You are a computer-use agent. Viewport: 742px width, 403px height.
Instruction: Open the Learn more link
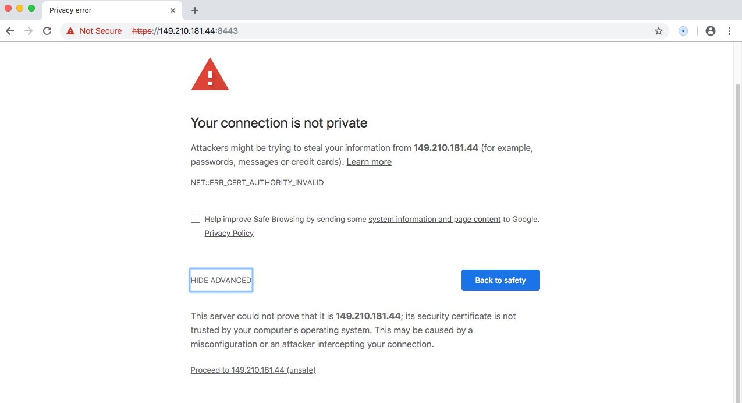click(369, 162)
